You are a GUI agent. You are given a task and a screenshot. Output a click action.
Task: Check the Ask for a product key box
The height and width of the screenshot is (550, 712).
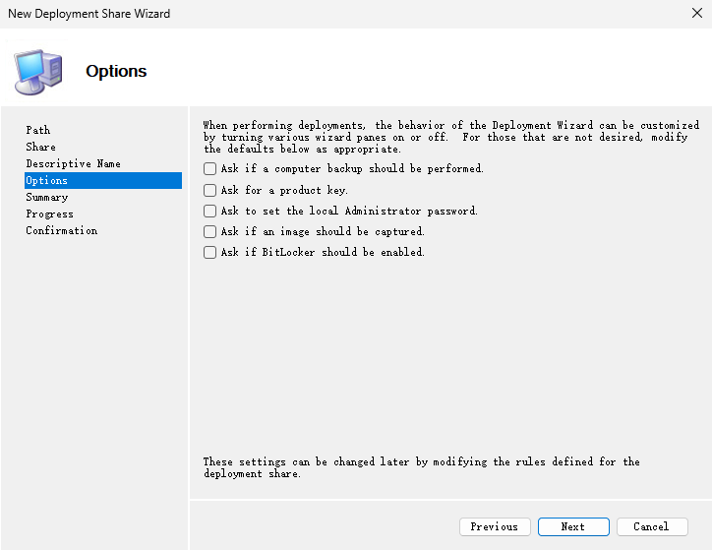[209, 190]
